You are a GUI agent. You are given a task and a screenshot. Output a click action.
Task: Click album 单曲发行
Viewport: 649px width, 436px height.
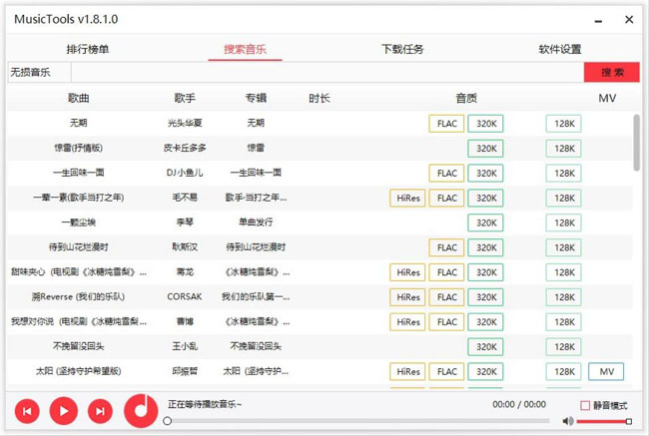click(x=256, y=222)
